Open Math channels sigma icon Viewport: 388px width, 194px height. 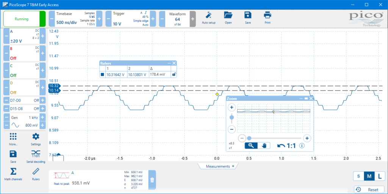coord(13,172)
